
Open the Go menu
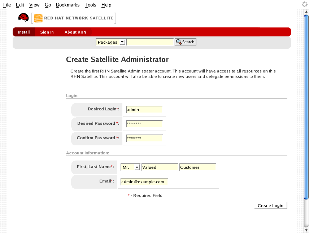tap(48, 5)
